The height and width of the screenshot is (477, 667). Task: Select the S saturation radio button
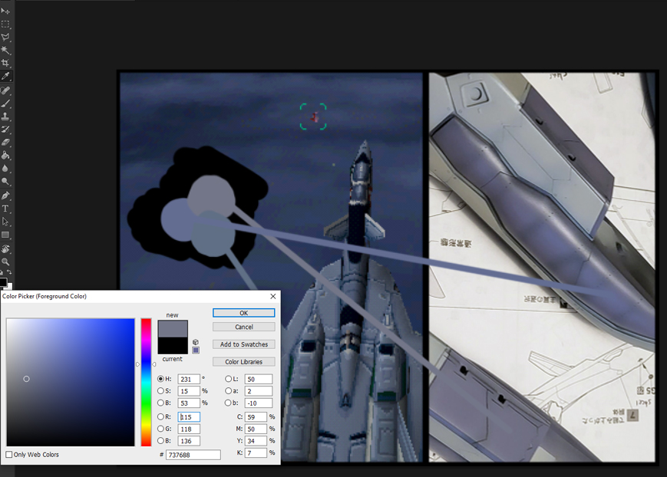click(160, 390)
